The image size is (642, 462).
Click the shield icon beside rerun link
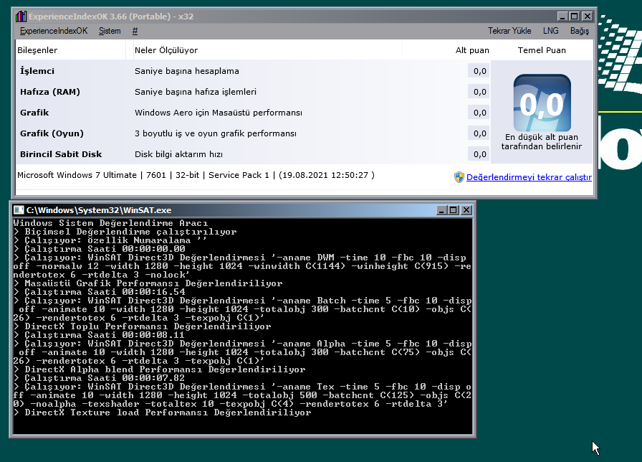point(459,177)
